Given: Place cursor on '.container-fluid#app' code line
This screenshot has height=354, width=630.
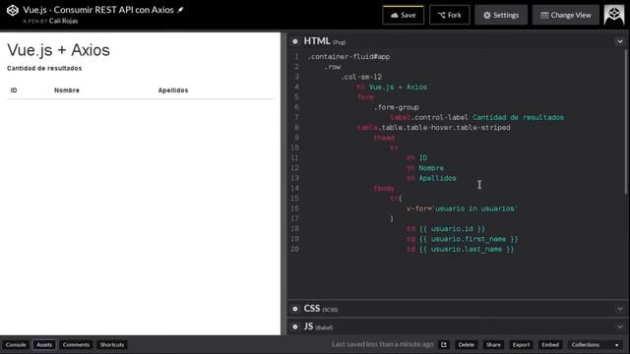Looking at the screenshot, I should click(348, 57).
